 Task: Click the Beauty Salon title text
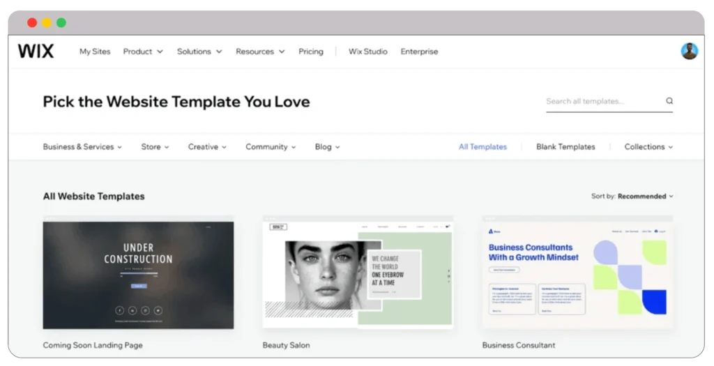[286, 345]
